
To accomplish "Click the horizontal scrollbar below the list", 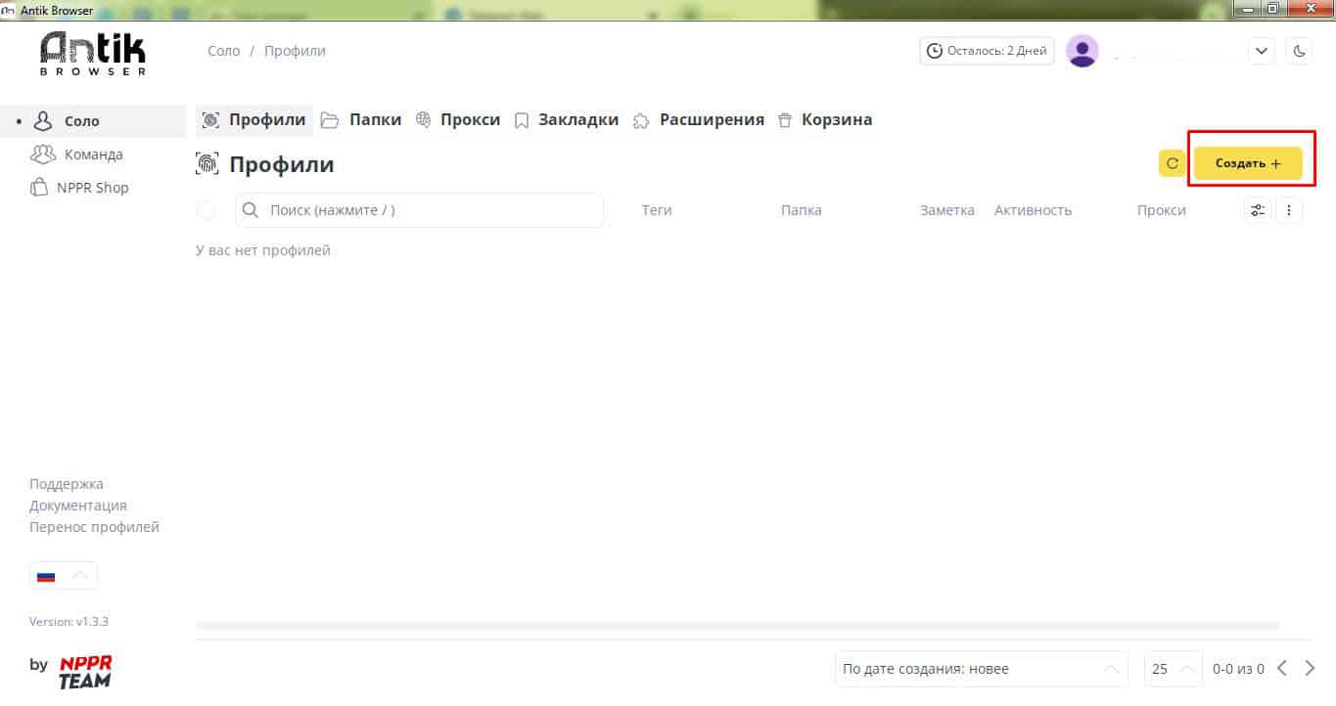I will tap(737, 626).
